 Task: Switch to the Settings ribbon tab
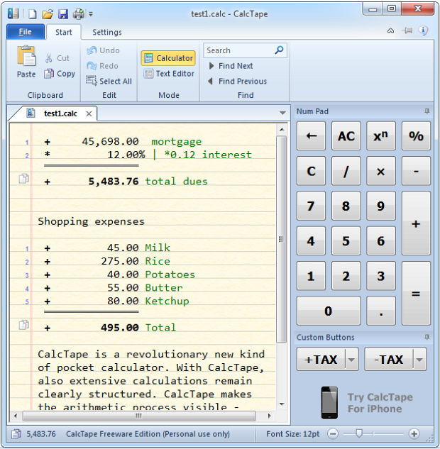click(x=107, y=32)
